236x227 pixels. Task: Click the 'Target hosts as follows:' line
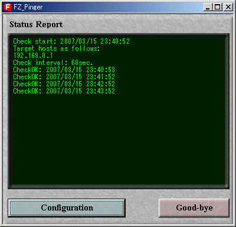point(57,48)
